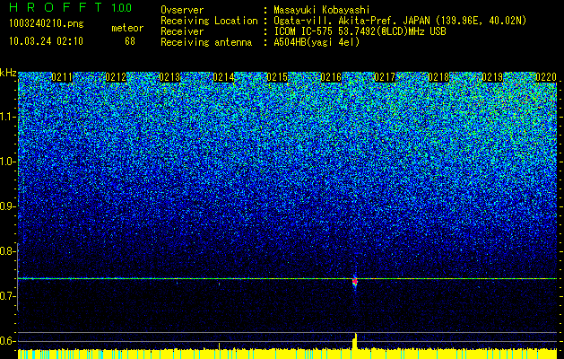
Task: Click the 1.1 frequency axis label
Action: pos(8,117)
